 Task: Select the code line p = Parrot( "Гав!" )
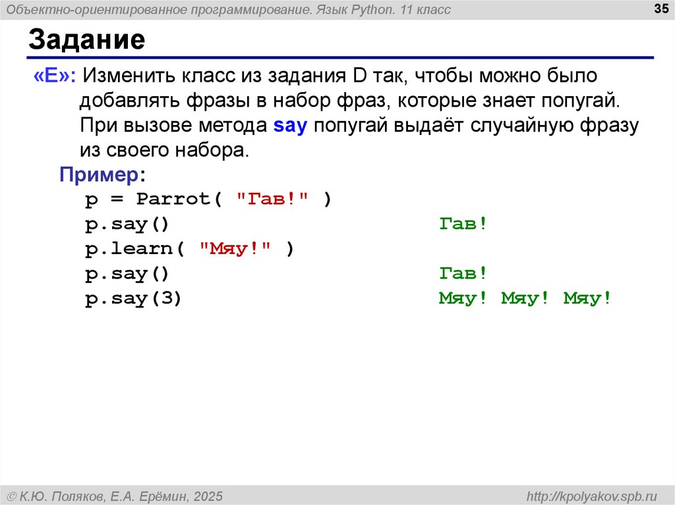tap(208, 199)
